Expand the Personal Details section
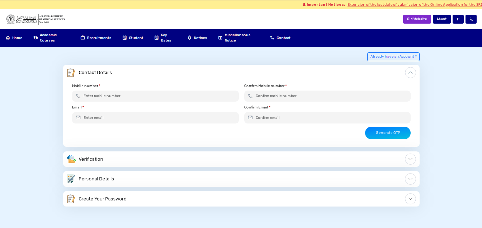The height and width of the screenshot is (228, 482). [x=410, y=179]
